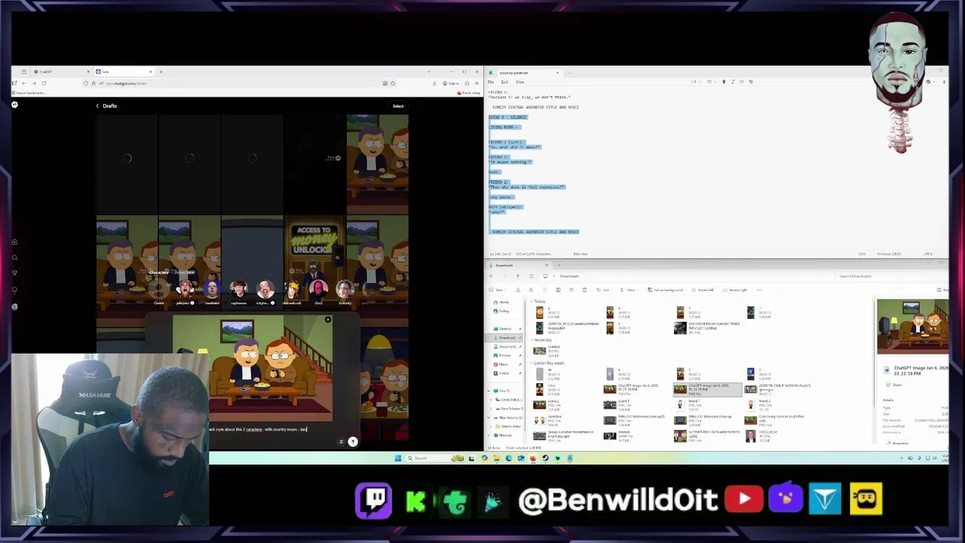Open See more ellipsis in File Explorer

coord(759,290)
